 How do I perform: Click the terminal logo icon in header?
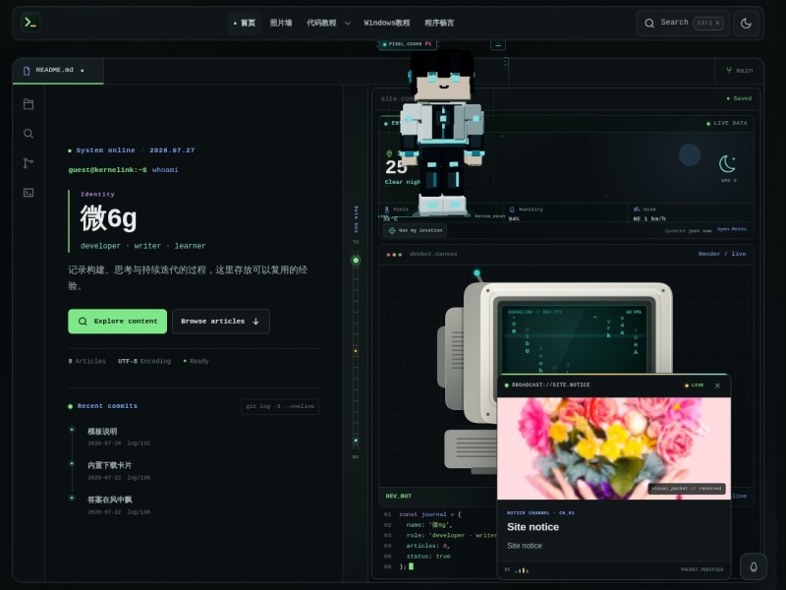point(30,23)
